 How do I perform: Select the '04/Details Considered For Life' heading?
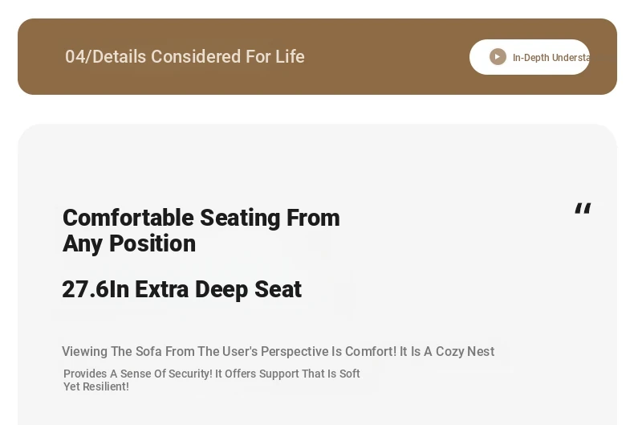coord(185,57)
